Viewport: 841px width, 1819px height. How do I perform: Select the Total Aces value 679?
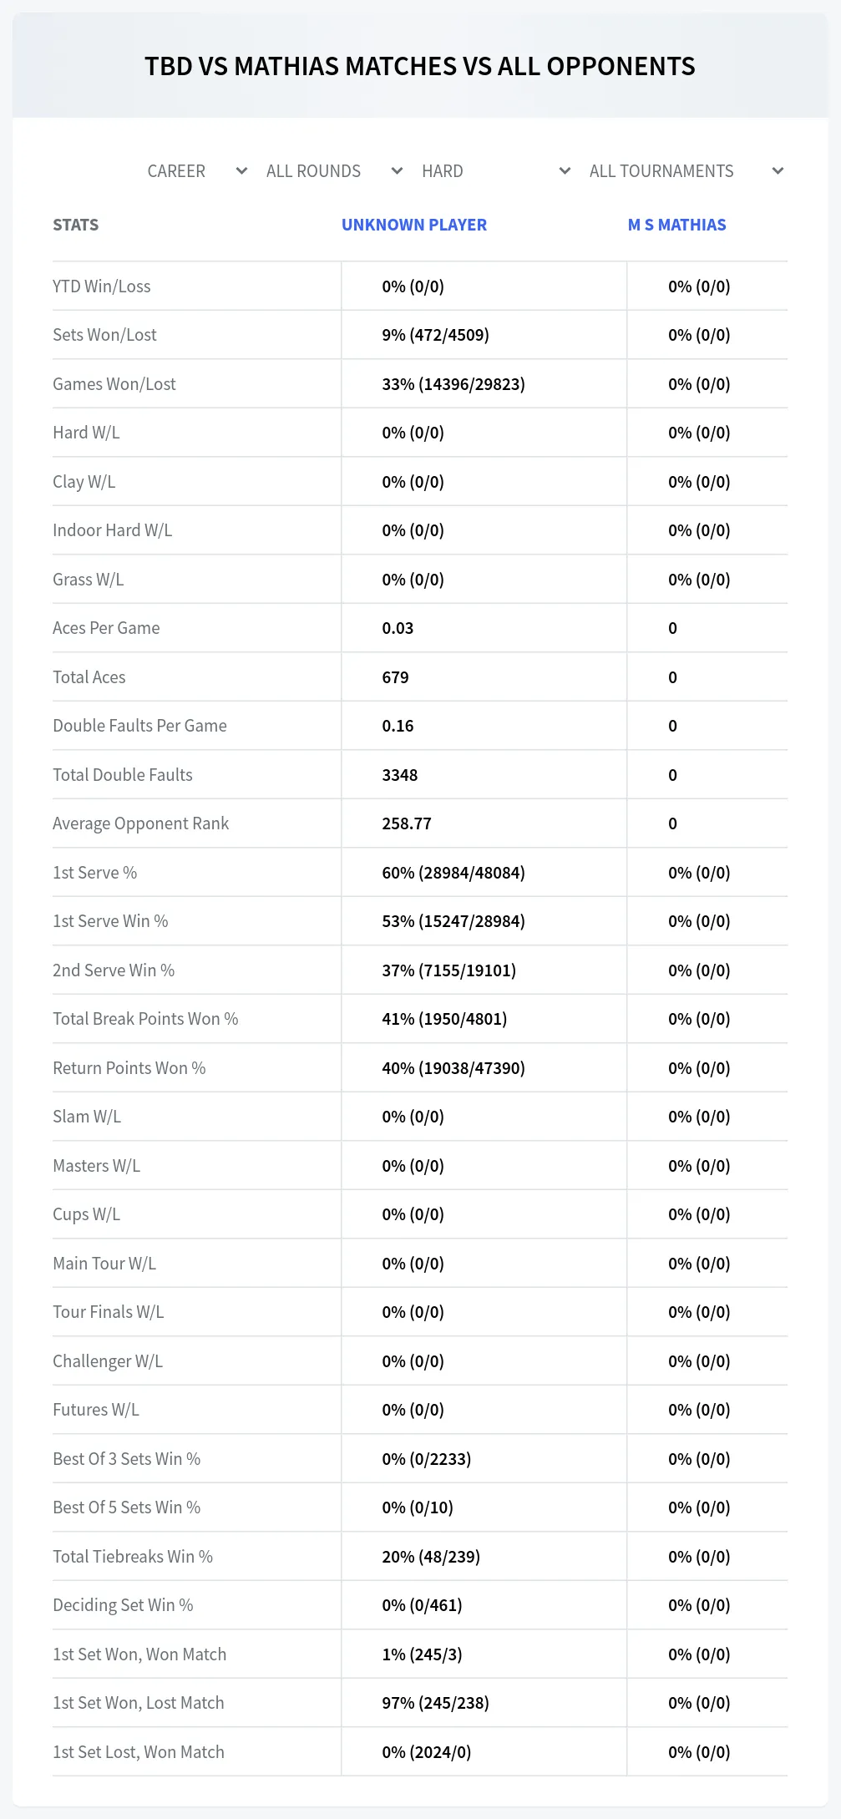(396, 677)
